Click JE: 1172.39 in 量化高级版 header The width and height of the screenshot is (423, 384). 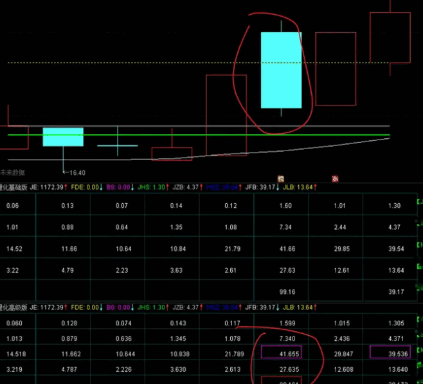click(48, 307)
